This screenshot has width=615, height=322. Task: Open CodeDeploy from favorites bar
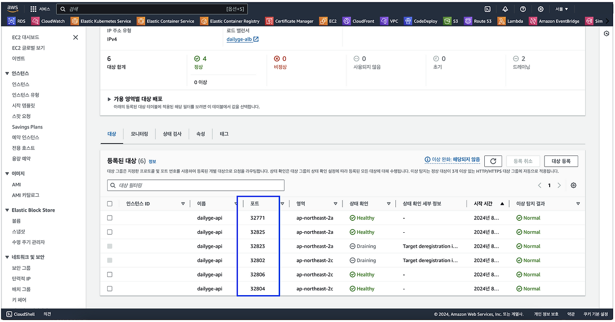tap(421, 21)
